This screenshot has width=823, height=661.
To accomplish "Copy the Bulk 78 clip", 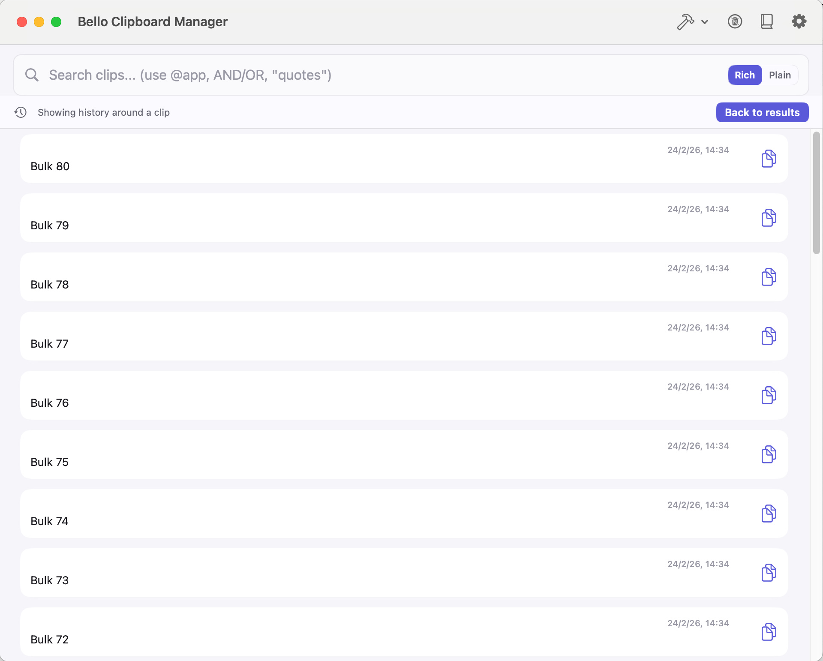I will [769, 277].
